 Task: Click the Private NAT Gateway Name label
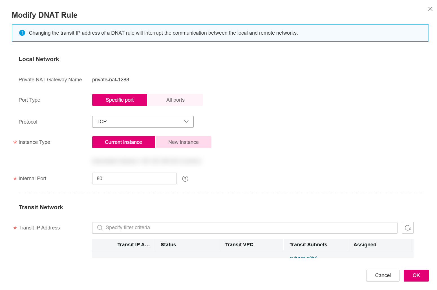pyautogui.click(x=50, y=80)
